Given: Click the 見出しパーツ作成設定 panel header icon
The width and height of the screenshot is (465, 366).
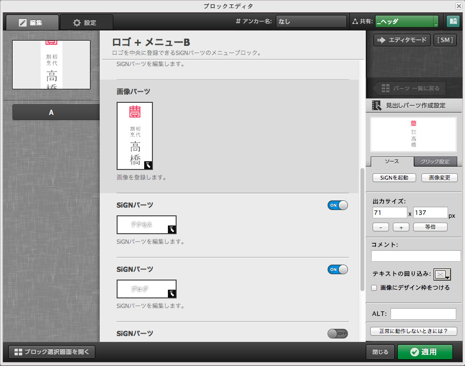Looking at the screenshot, I should pos(376,105).
